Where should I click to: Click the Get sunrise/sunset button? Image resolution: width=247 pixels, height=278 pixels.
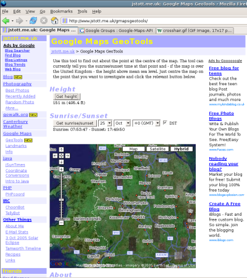pyautogui.click(x=75, y=123)
